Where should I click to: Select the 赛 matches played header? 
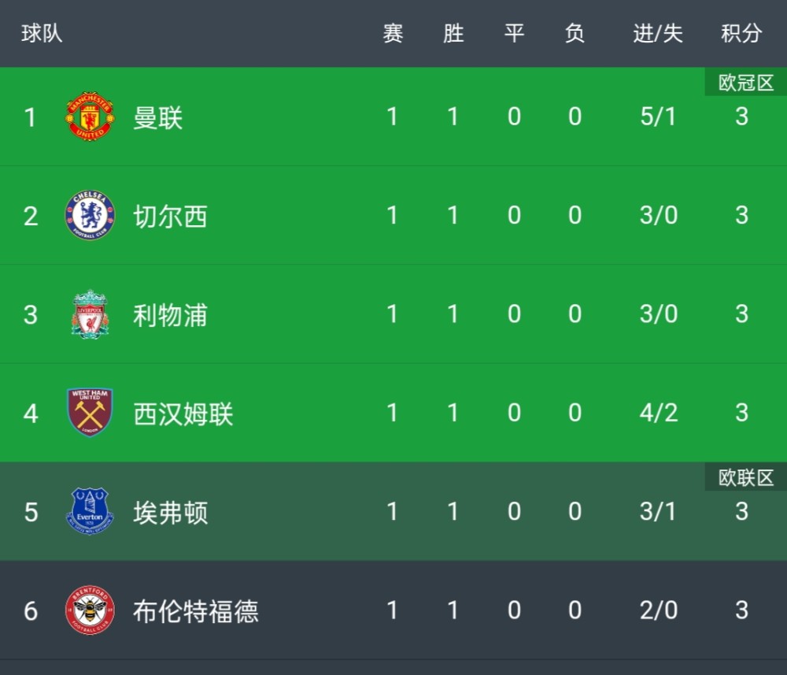[x=393, y=33]
